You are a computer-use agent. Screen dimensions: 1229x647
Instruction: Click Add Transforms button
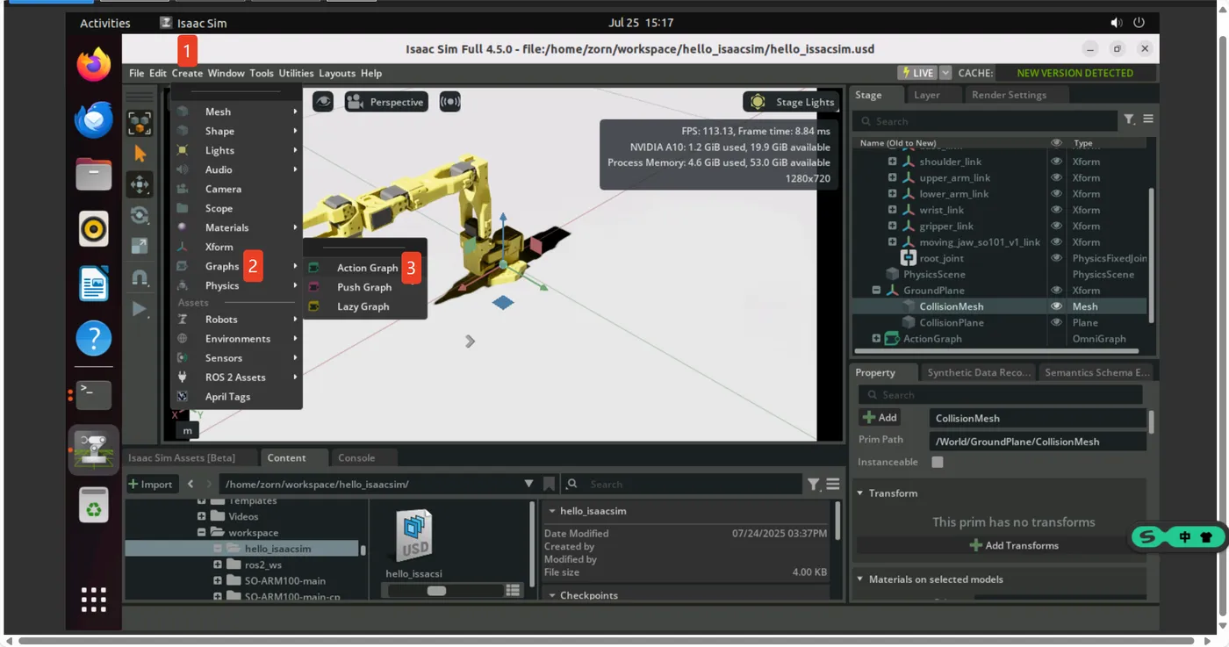1014,545
